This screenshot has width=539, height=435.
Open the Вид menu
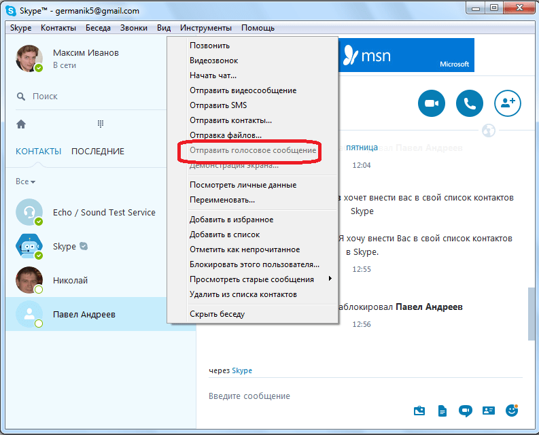(x=164, y=28)
